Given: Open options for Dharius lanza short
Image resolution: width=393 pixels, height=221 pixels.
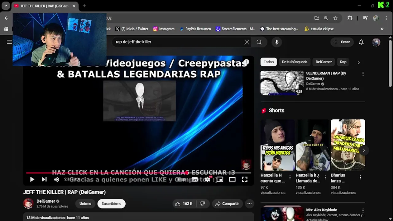Looking at the screenshot, I should (x=360, y=177).
